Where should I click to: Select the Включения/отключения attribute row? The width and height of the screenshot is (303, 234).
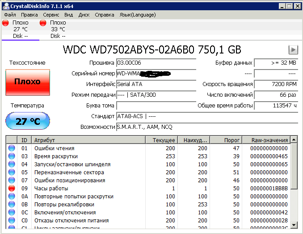click(148, 213)
